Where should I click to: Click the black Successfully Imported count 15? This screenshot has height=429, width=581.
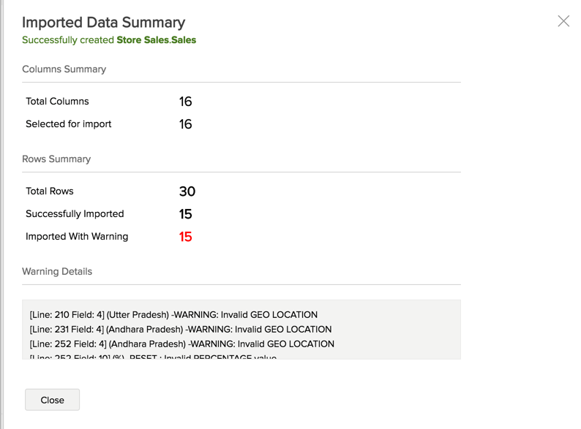click(185, 214)
